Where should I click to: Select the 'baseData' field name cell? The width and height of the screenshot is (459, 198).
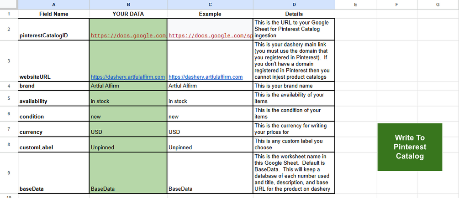54,173
